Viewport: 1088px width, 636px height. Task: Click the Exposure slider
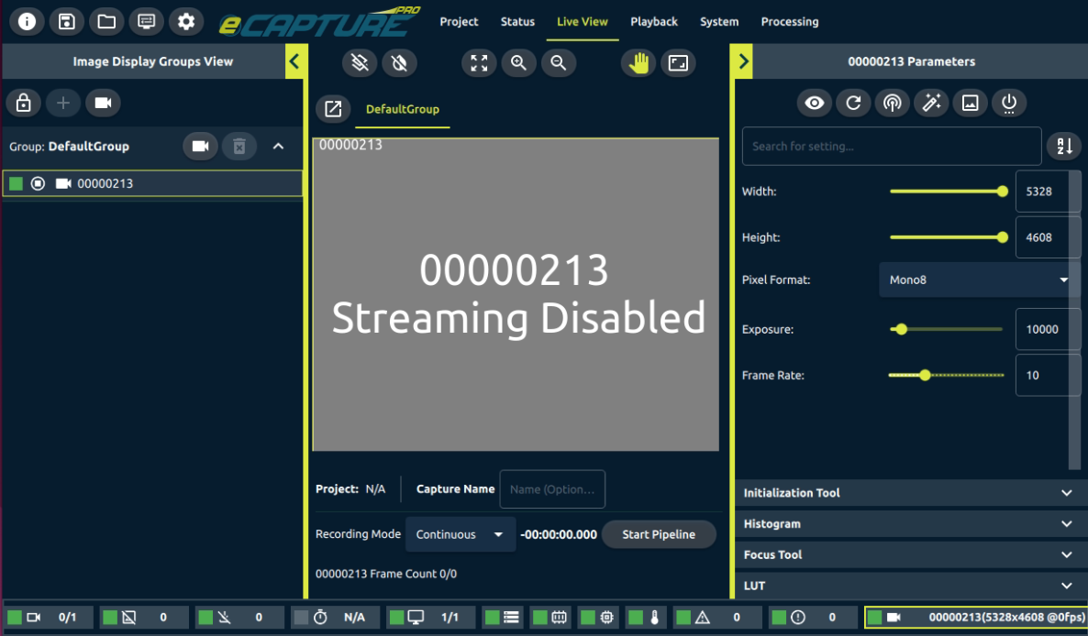[947, 330]
